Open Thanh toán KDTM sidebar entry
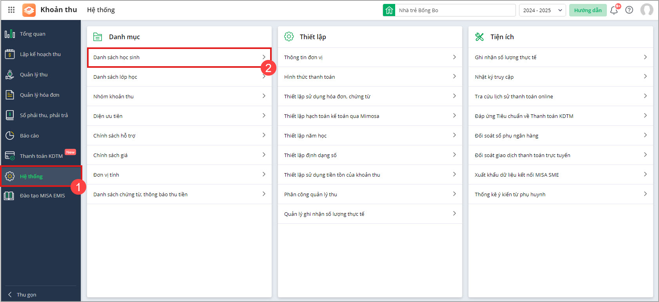659x302 pixels. click(x=41, y=156)
